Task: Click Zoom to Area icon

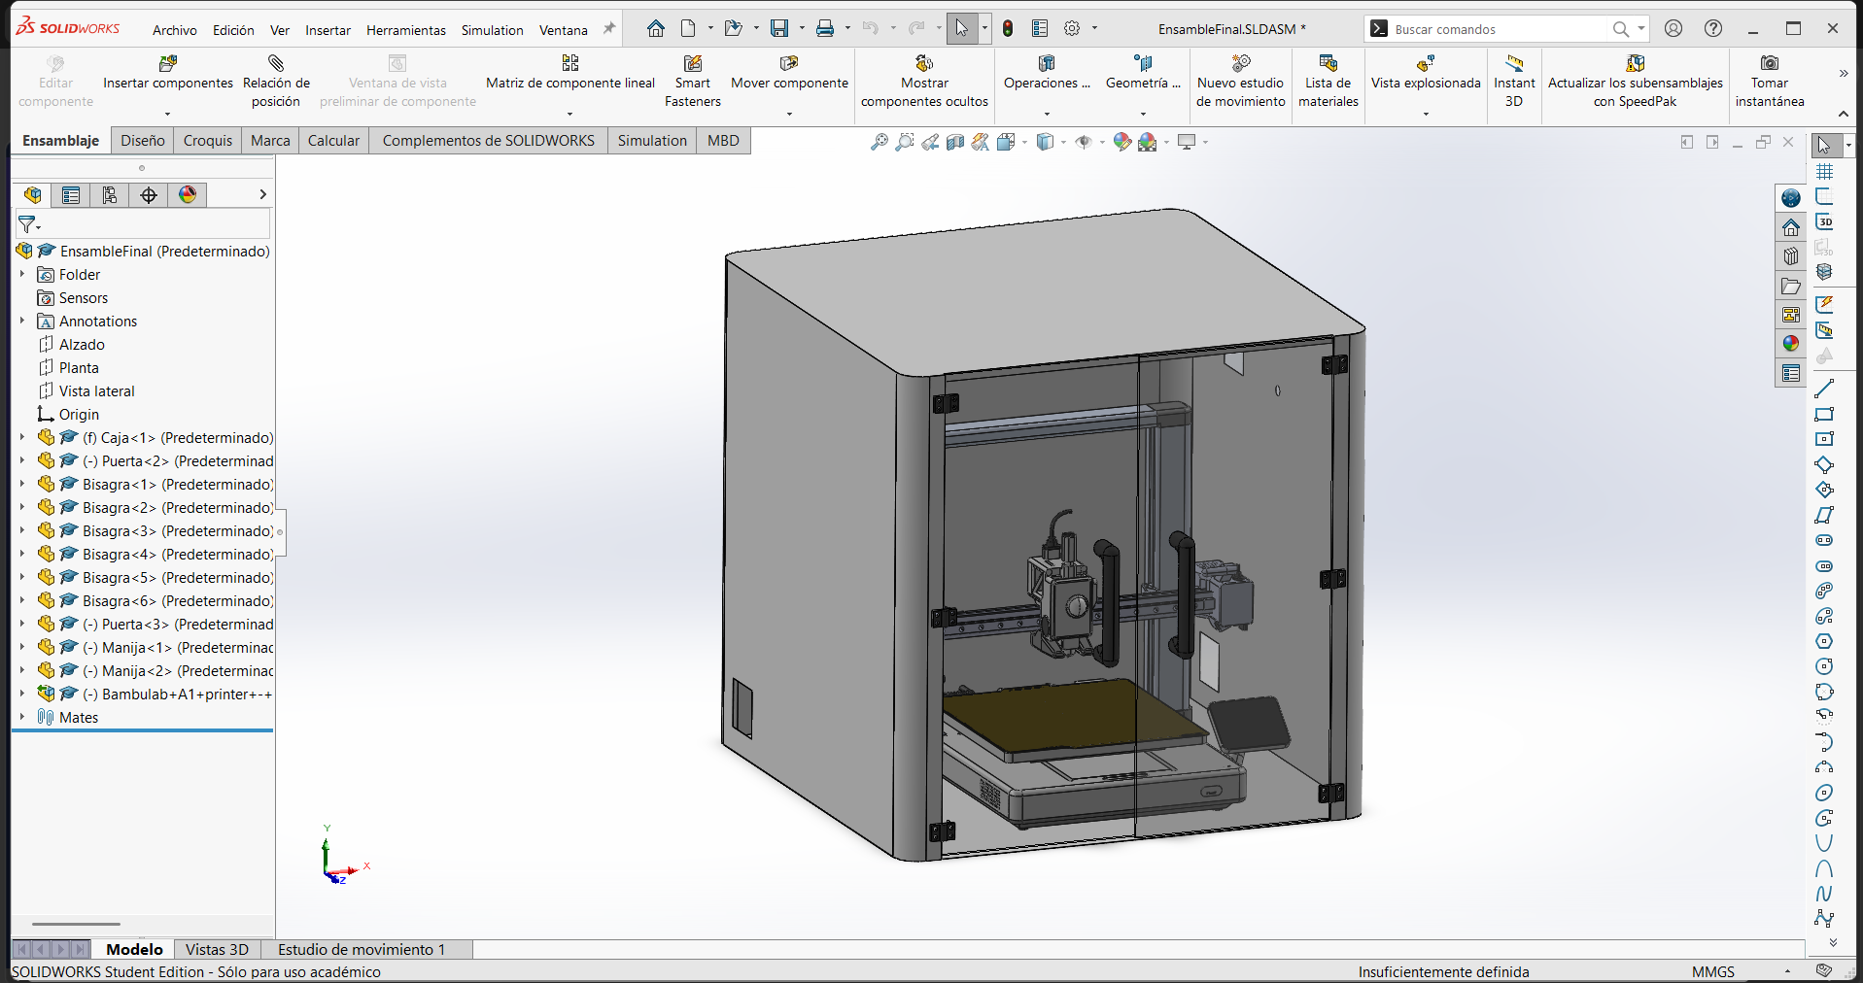Action: point(905,142)
